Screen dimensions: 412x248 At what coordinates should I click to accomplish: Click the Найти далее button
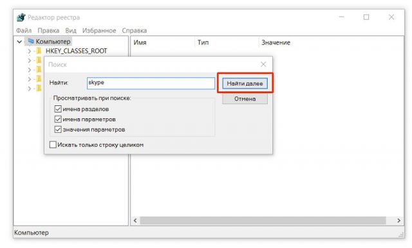coord(245,84)
